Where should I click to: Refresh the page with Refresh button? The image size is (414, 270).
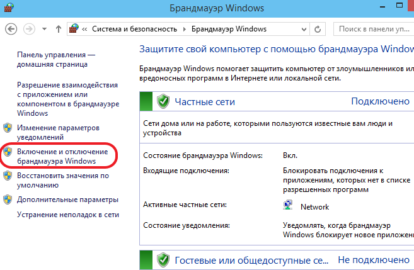pos(318,29)
